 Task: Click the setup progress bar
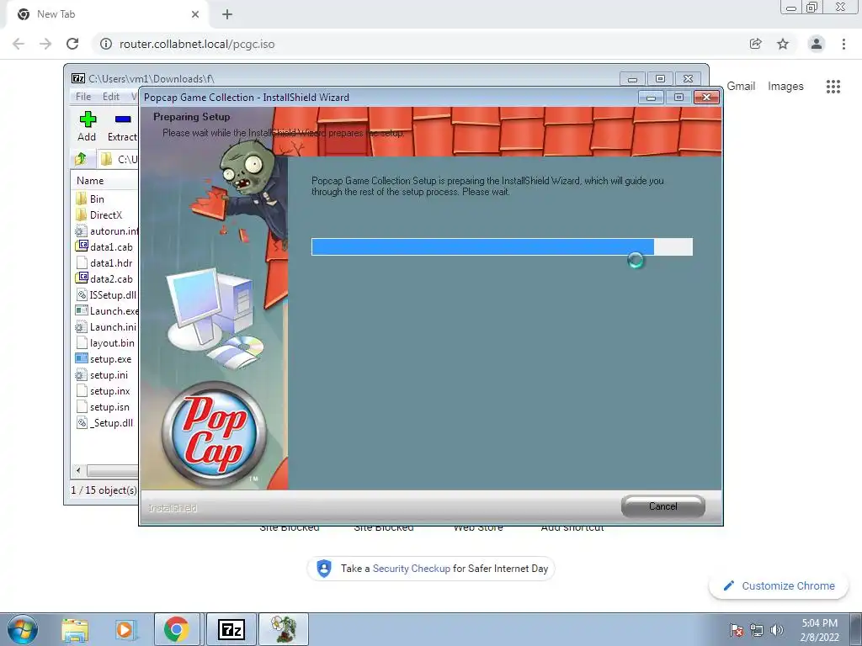pyautogui.click(x=502, y=246)
